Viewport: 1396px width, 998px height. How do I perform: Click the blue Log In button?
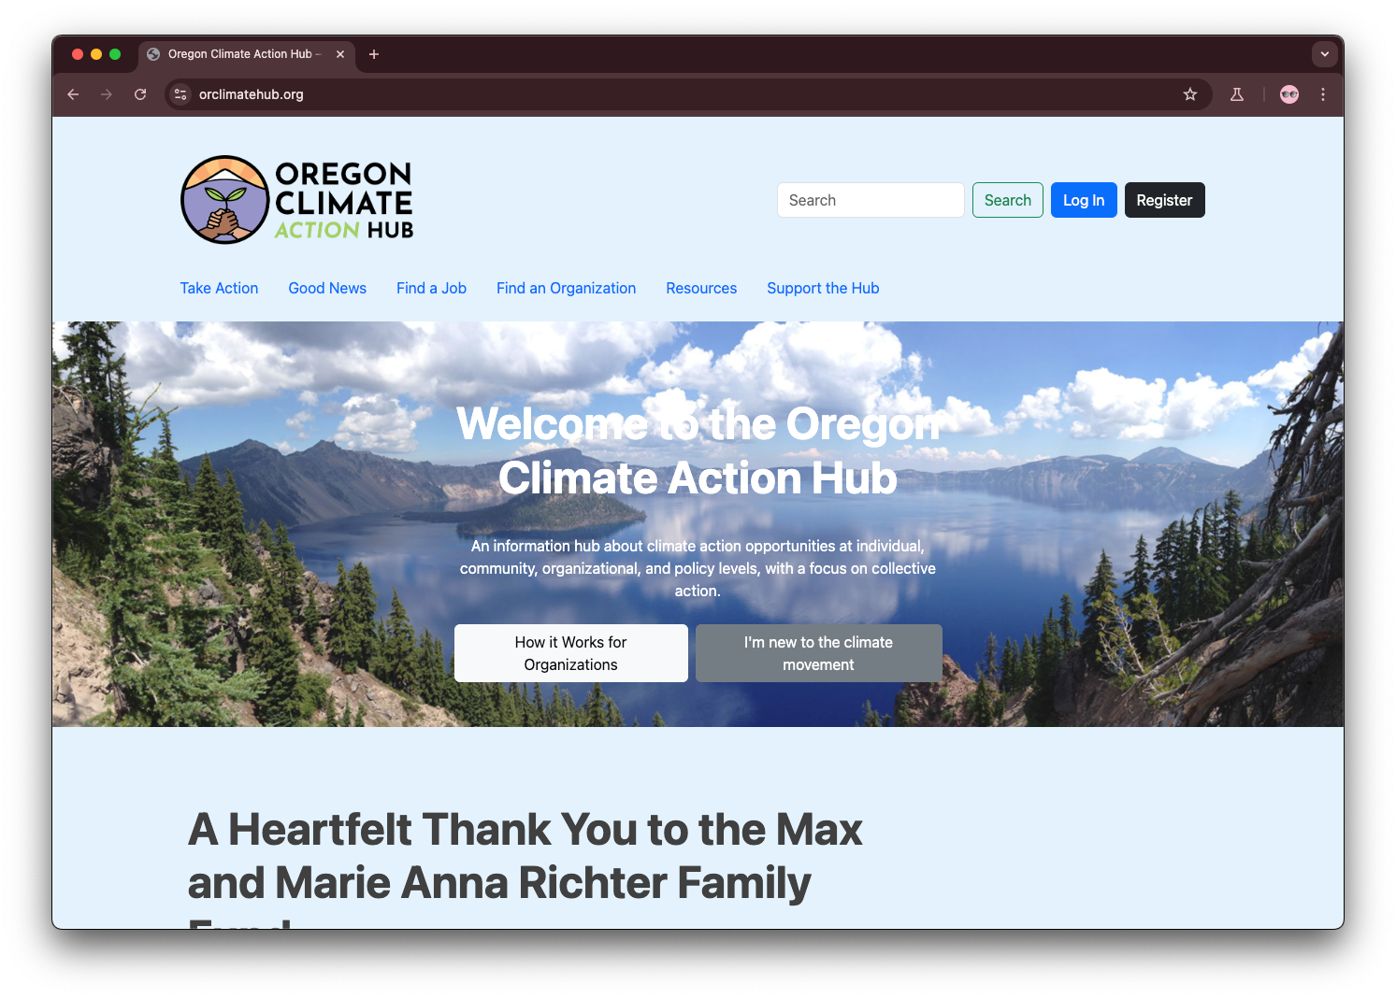point(1084,200)
